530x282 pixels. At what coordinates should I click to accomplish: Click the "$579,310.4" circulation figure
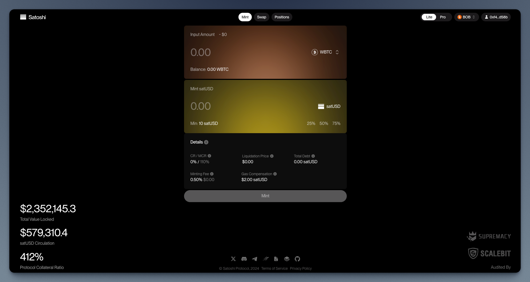(x=44, y=233)
